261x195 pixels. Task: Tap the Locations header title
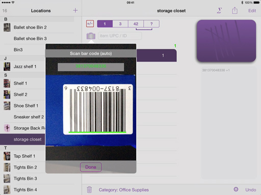(41, 11)
